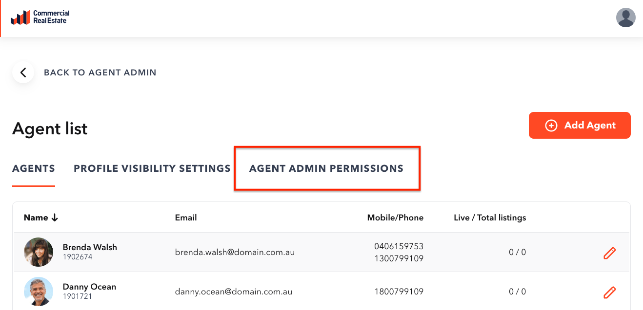Click the edit pencil for Brenda Walsh
Image resolution: width=643 pixels, height=310 pixels.
pos(609,253)
